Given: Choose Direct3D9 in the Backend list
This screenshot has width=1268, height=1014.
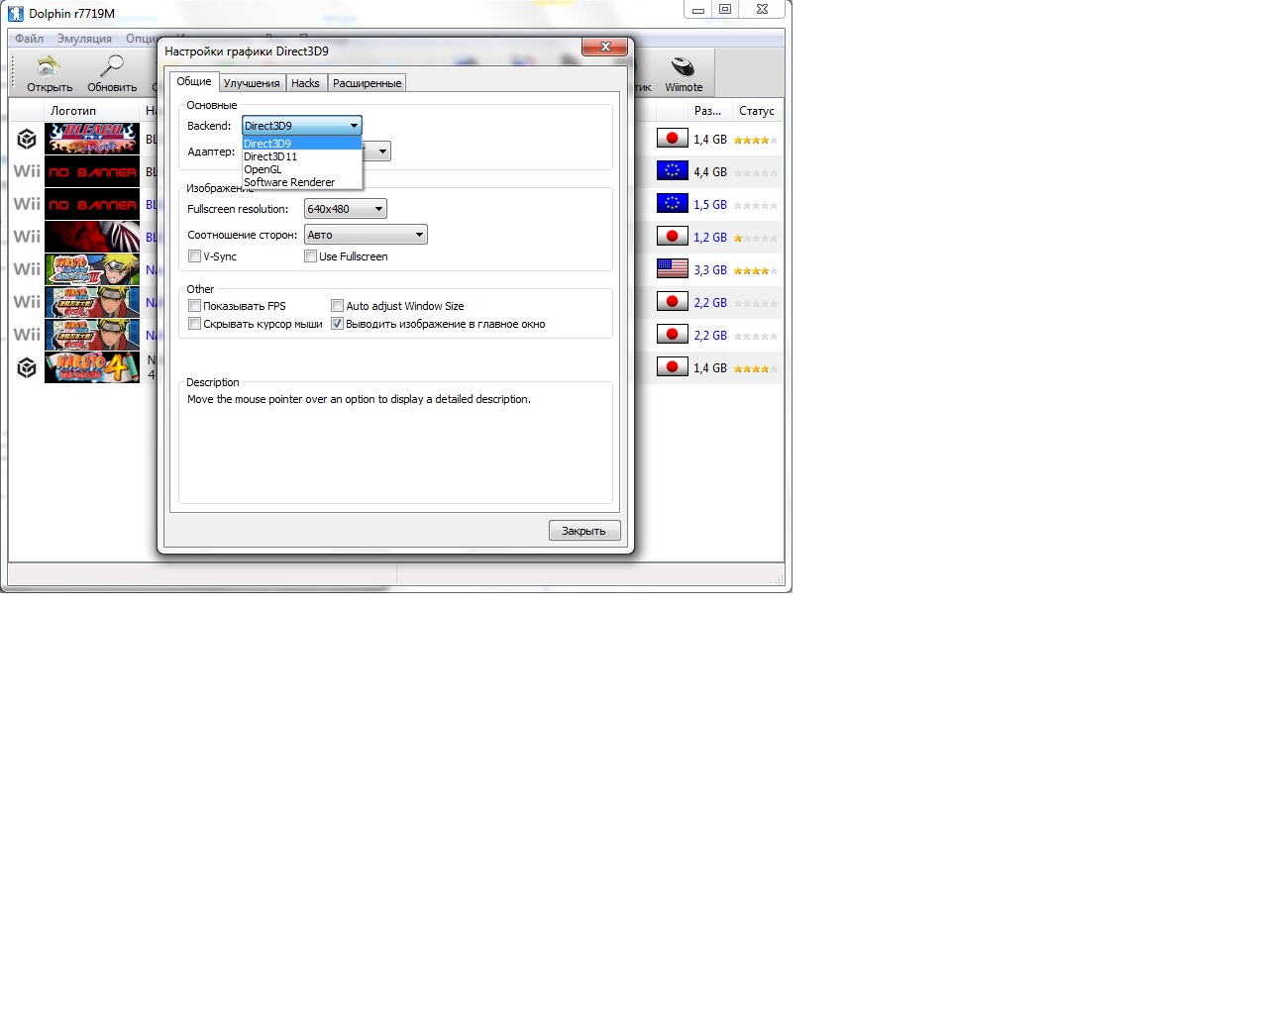Looking at the screenshot, I should point(302,144).
